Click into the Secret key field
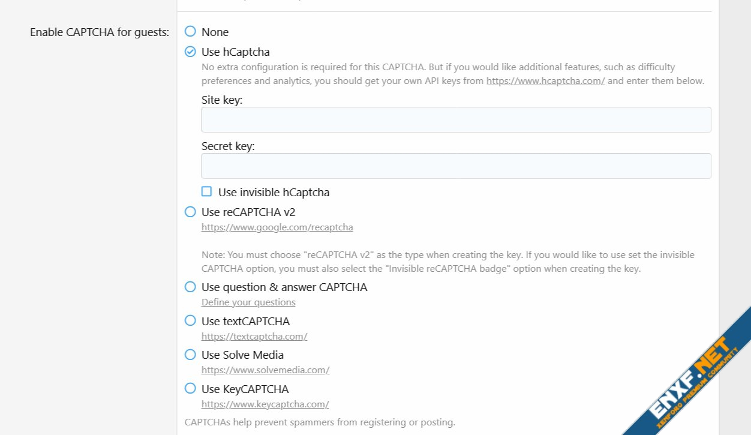Screen dimensions: 751x435 click(x=456, y=166)
